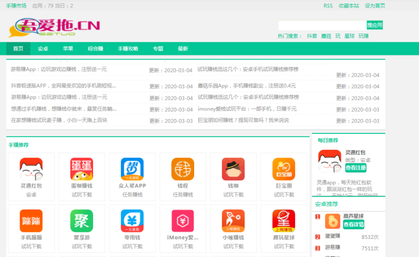The height and width of the screenshot is (257, 419).
Task: Open 游易赚 ranked number 3
Action: [332, 247]
